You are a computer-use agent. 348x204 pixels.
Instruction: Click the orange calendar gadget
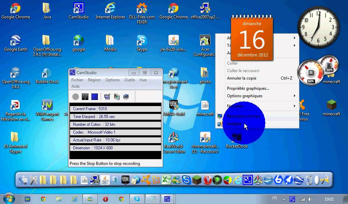[252, 38]
